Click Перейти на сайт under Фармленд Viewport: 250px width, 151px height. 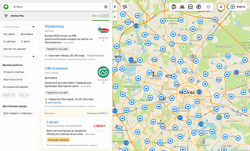[57, 49]
